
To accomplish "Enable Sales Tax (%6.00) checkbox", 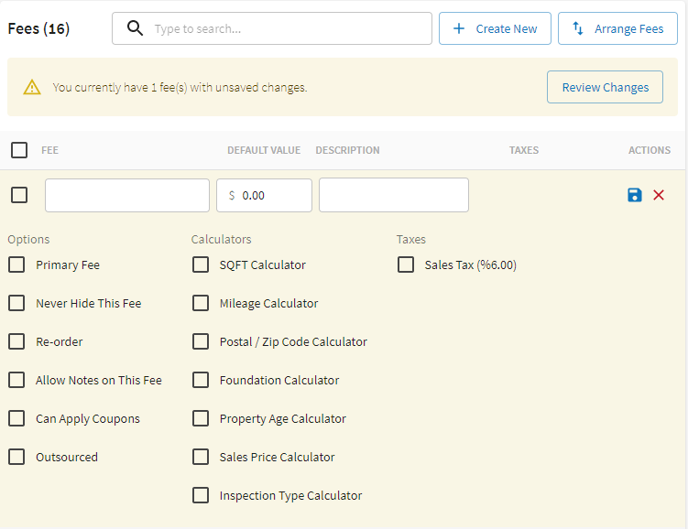I will click(x=406, y=264).
